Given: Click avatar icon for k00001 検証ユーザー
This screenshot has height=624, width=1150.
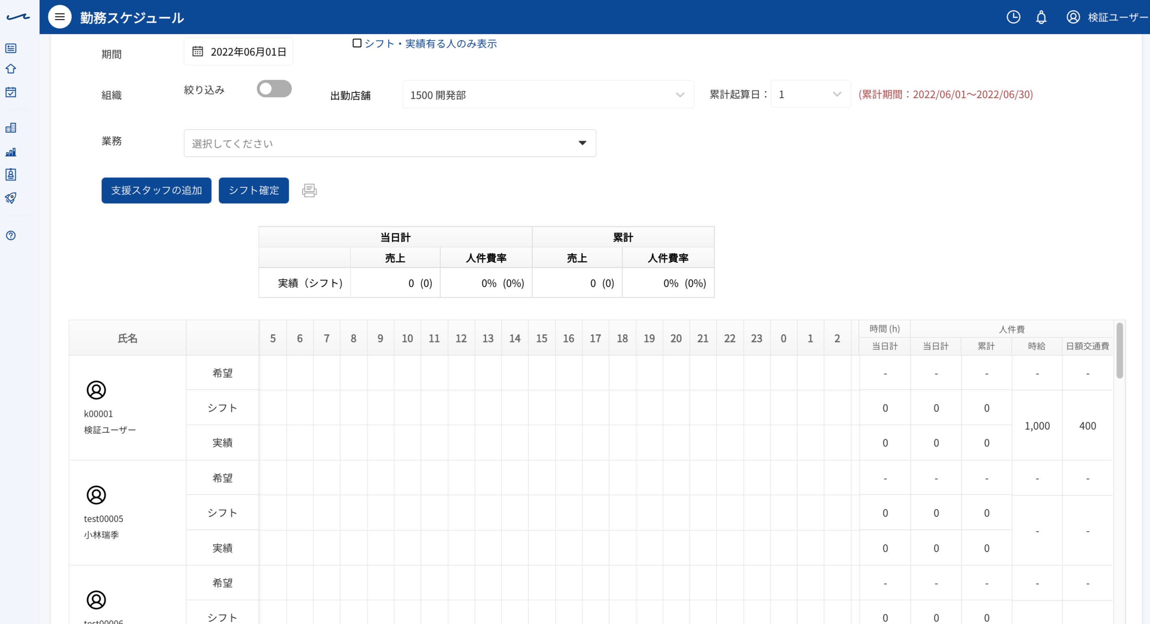Looking at the screenshot, I should tap(96, 390).
